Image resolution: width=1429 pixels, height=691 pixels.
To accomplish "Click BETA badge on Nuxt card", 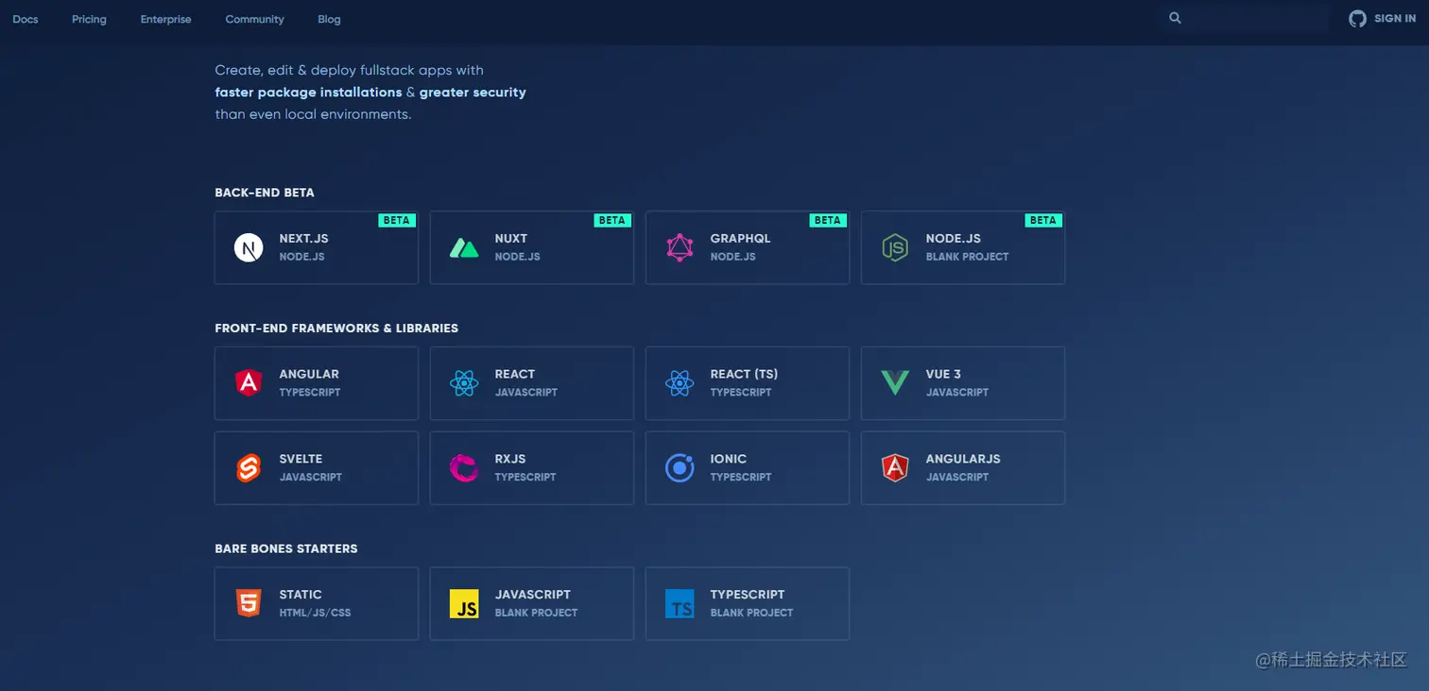I will point(612,220).
